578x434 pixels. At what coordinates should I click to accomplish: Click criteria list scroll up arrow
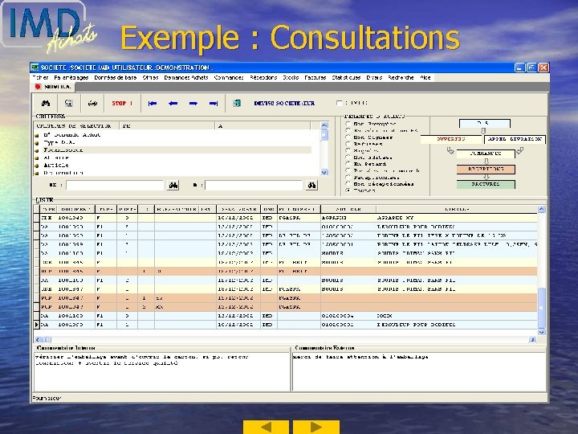324,125
